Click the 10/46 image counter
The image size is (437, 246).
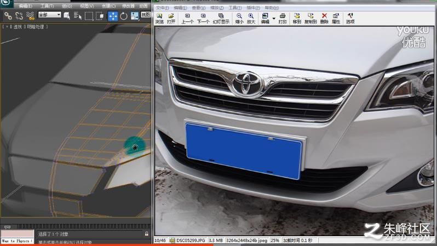(160, 240)
